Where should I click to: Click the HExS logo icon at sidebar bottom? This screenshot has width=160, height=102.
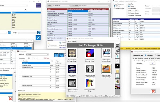coord(117,87)
